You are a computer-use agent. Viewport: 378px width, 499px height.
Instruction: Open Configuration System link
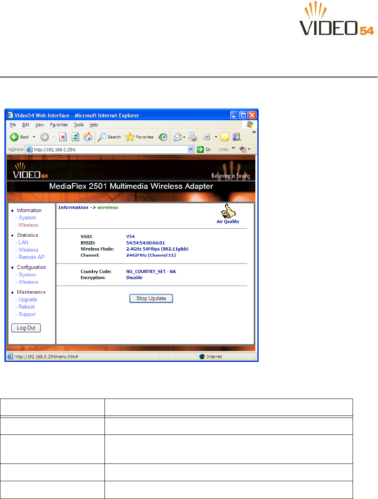tap(27, 275)
